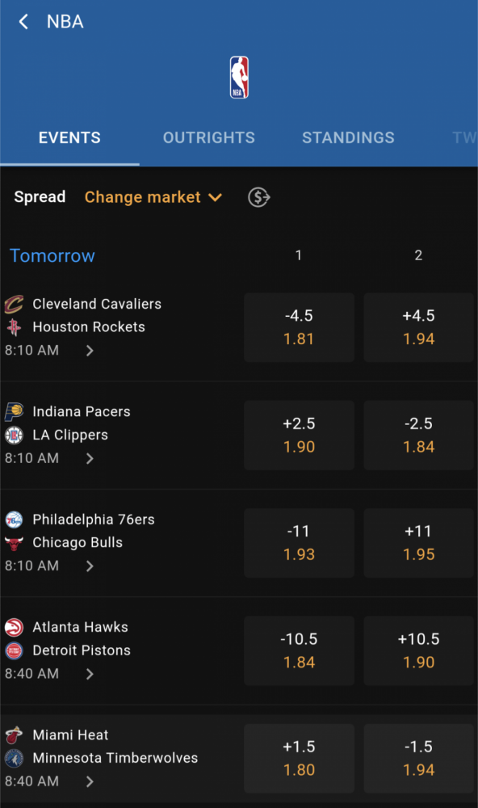Select Cavaliers -4.5 spread at 1.81

(300, 327)
